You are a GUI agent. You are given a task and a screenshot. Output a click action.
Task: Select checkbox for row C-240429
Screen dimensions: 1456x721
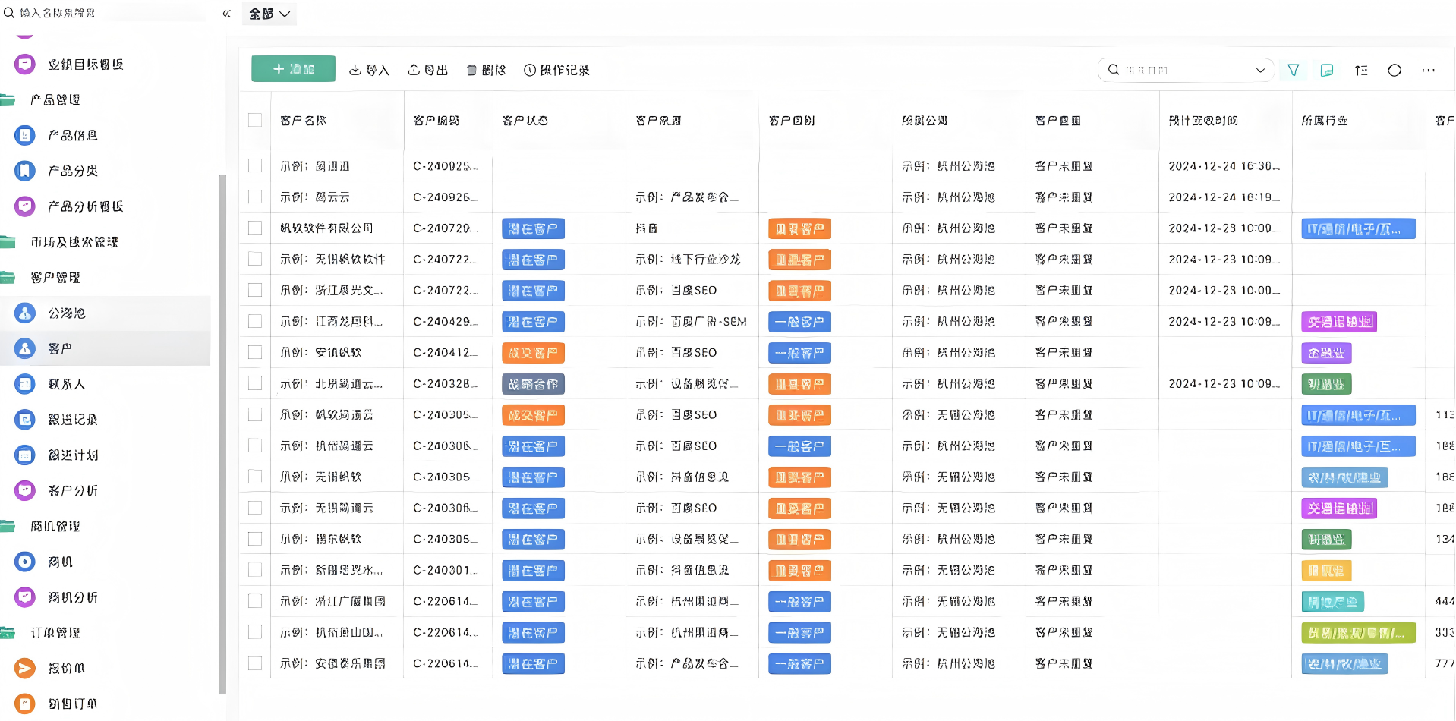(x=255, y=321)
